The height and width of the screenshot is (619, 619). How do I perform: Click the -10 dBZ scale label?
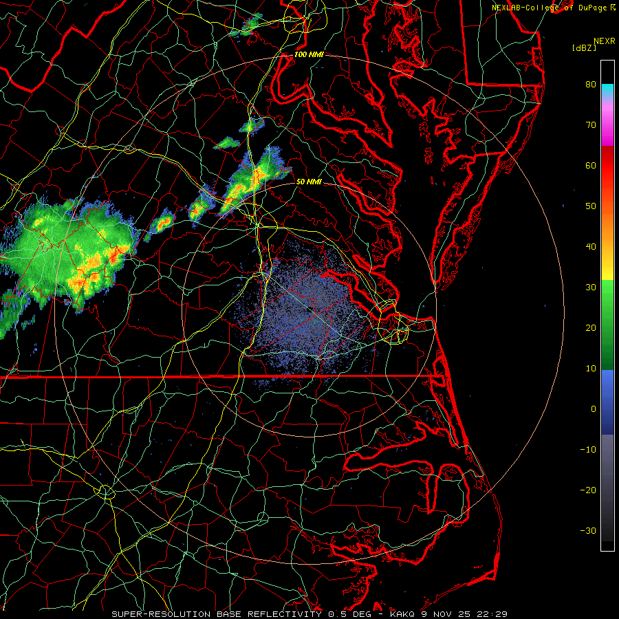point(588,450)
